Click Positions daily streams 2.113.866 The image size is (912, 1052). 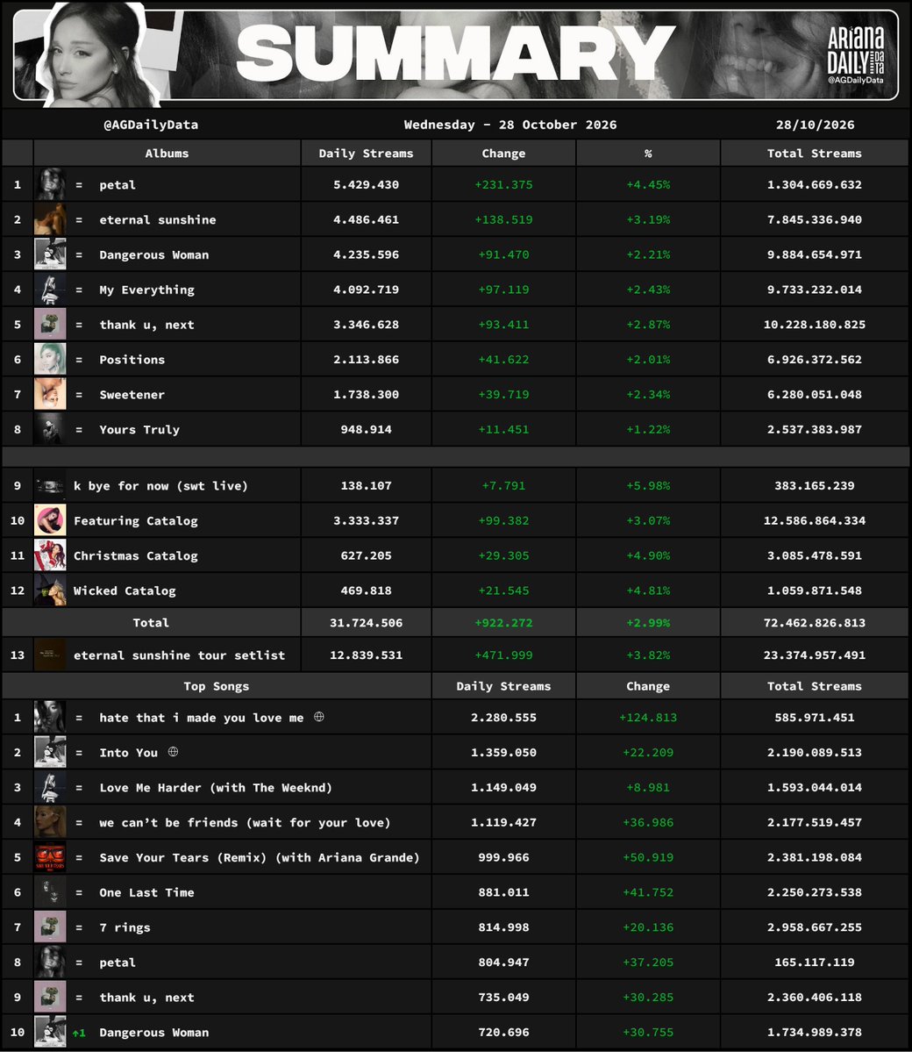point(367,359)
